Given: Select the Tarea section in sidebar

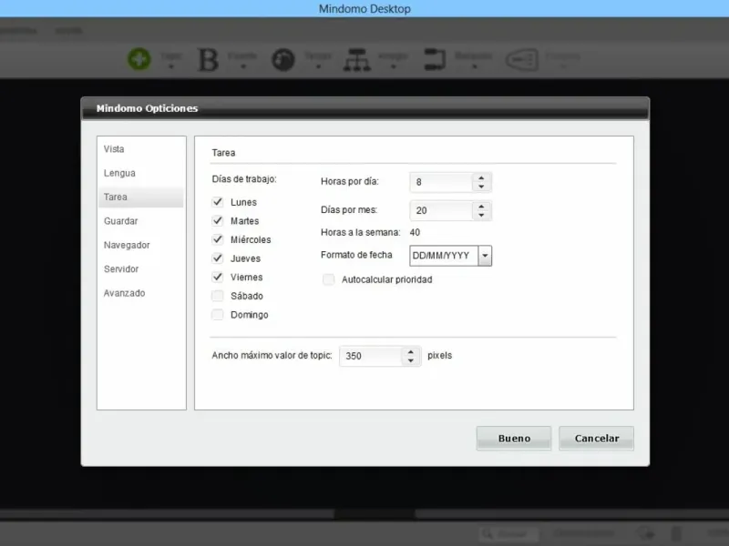Looking at the screenshot, I should pyautogui.click(x=141, y=197).
